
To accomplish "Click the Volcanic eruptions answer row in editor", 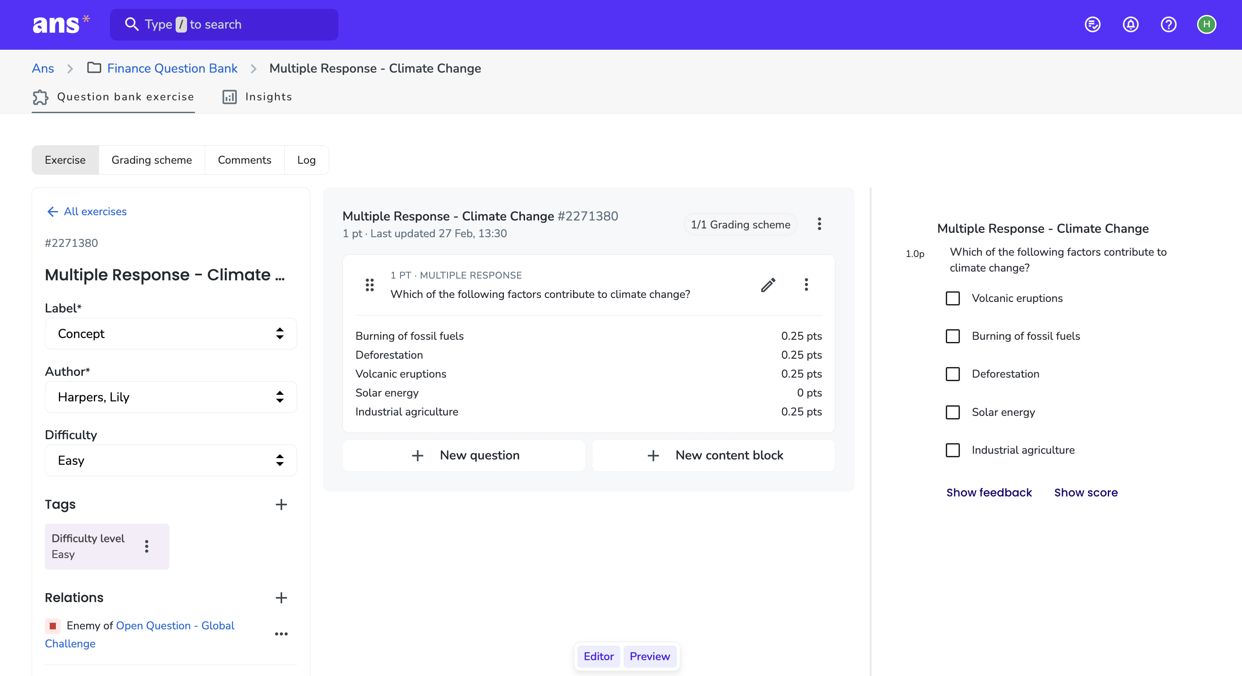I will point(589,374).
